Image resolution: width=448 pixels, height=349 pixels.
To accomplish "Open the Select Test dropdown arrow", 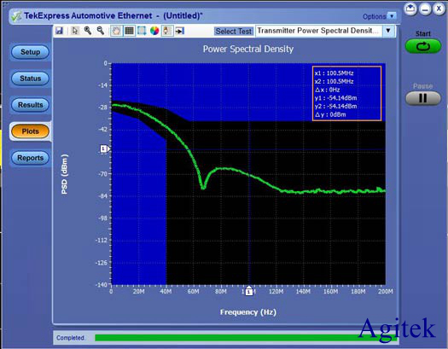I will pos(388,31).
